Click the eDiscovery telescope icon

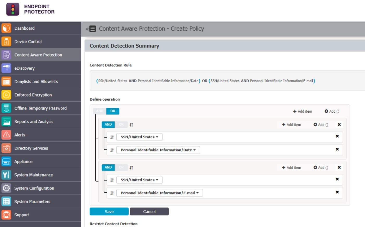pos(6,68)
